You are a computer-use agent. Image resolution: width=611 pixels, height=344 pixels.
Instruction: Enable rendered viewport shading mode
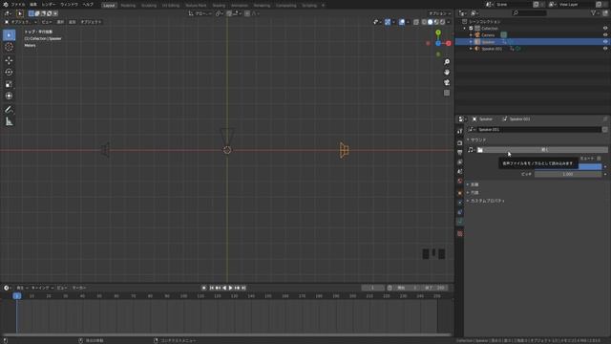pos(442,22)
